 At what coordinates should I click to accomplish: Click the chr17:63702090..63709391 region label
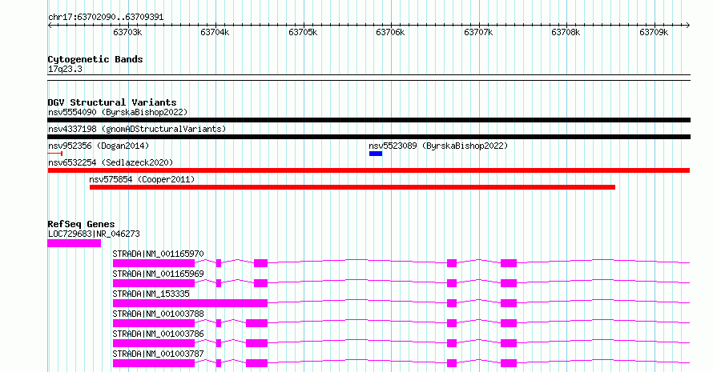106,18
